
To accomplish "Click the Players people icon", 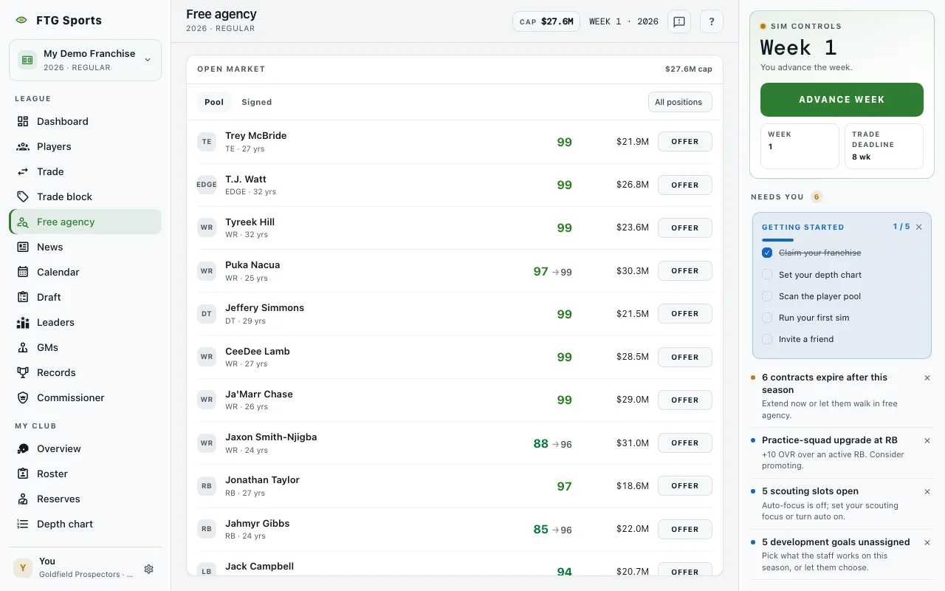I will pyautogui.click(x=23, y=146).
